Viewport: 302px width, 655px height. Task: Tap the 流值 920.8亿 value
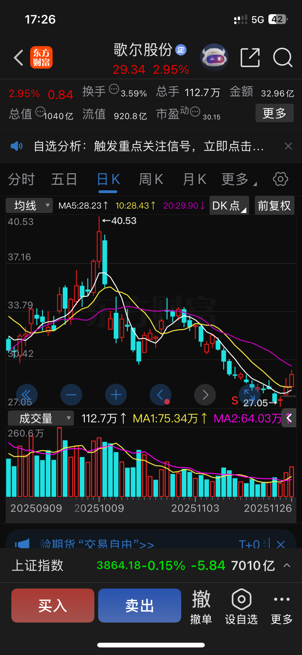tap(131, 116)
